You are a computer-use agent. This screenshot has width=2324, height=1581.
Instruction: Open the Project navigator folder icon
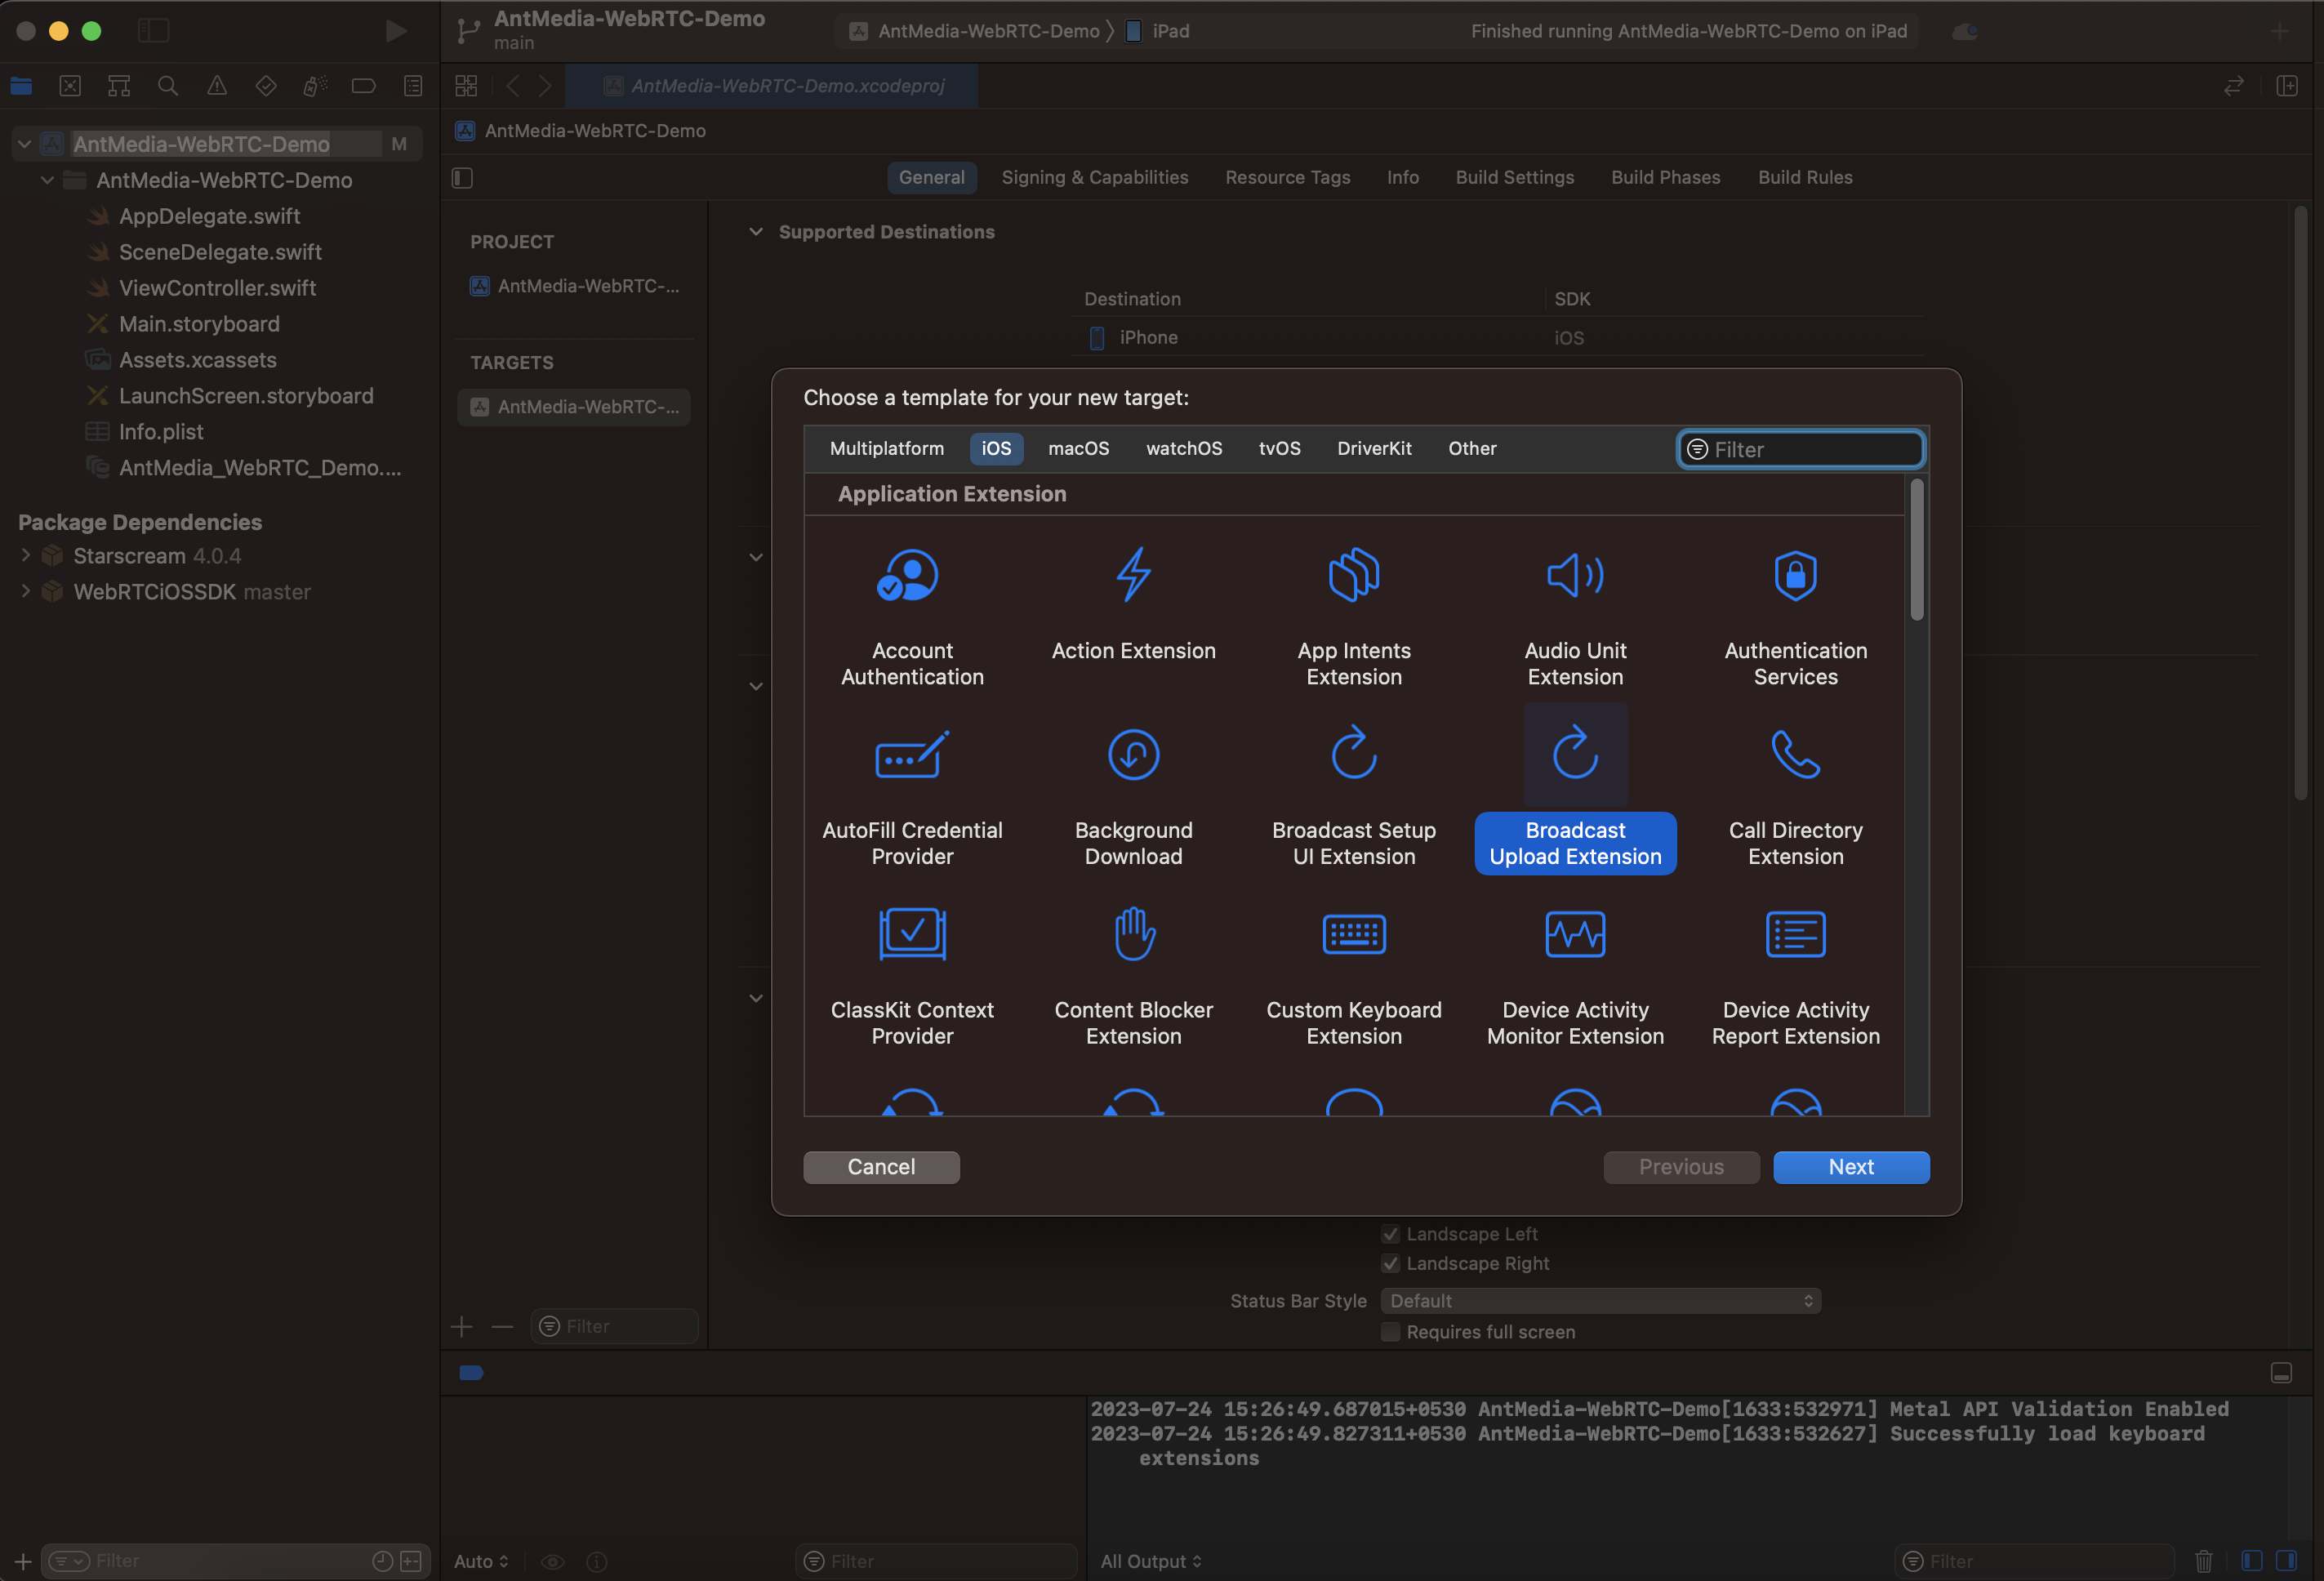click(21, 86)
